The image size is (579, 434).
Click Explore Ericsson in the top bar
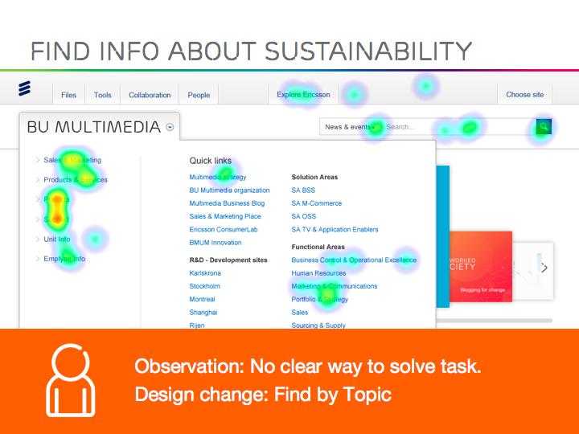click(303, 95)
